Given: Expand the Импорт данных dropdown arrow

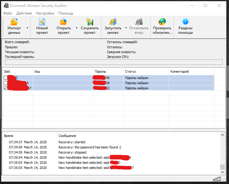Looking at the screenshot, I should (x=27, y=28).
